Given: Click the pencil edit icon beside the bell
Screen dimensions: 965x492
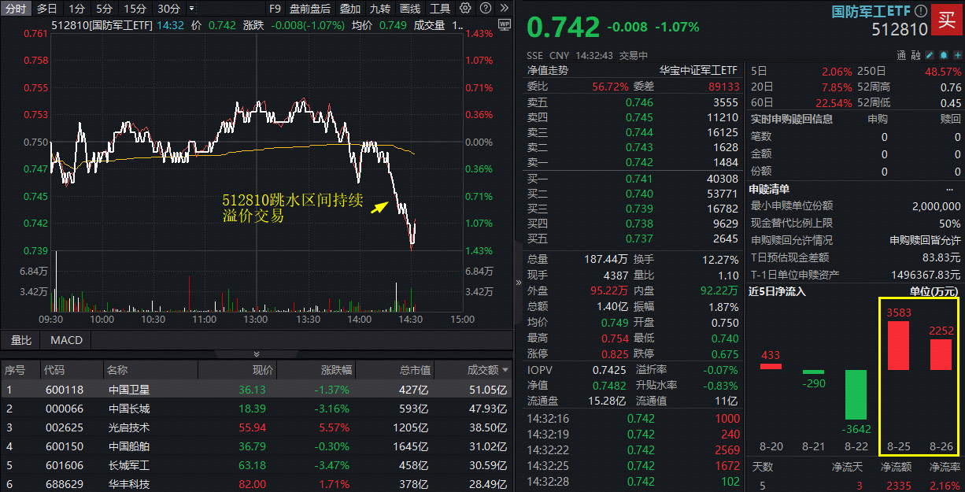Looking at the screenshot, I should (930, 54).
